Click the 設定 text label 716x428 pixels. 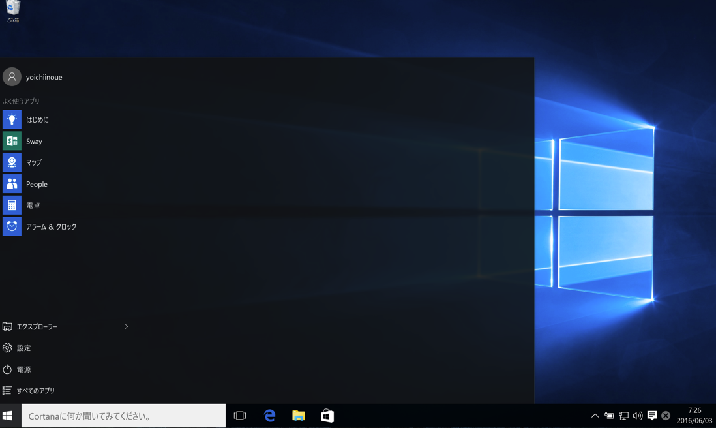pos(23,348)
